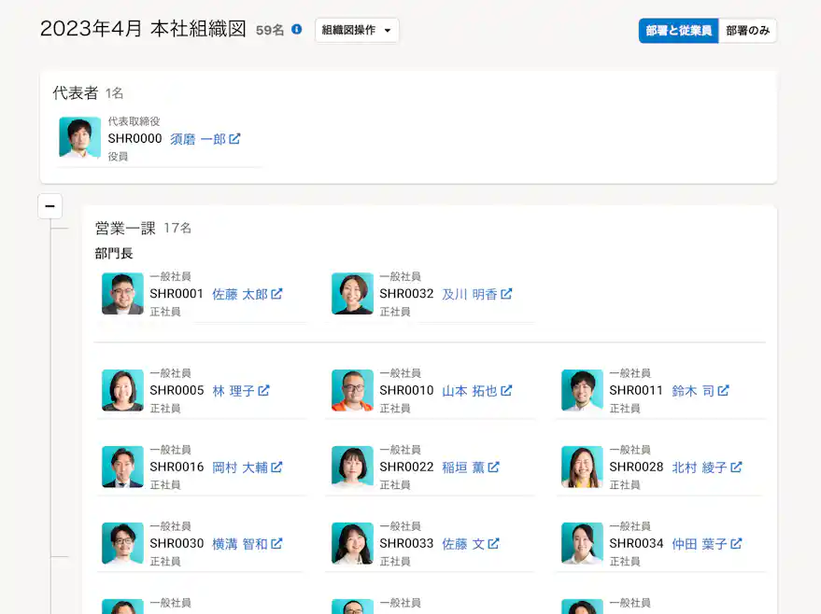This screenshot has width=821, height=614.
Task: Click 岡村 大輔's profile photo
Action: 122,467
